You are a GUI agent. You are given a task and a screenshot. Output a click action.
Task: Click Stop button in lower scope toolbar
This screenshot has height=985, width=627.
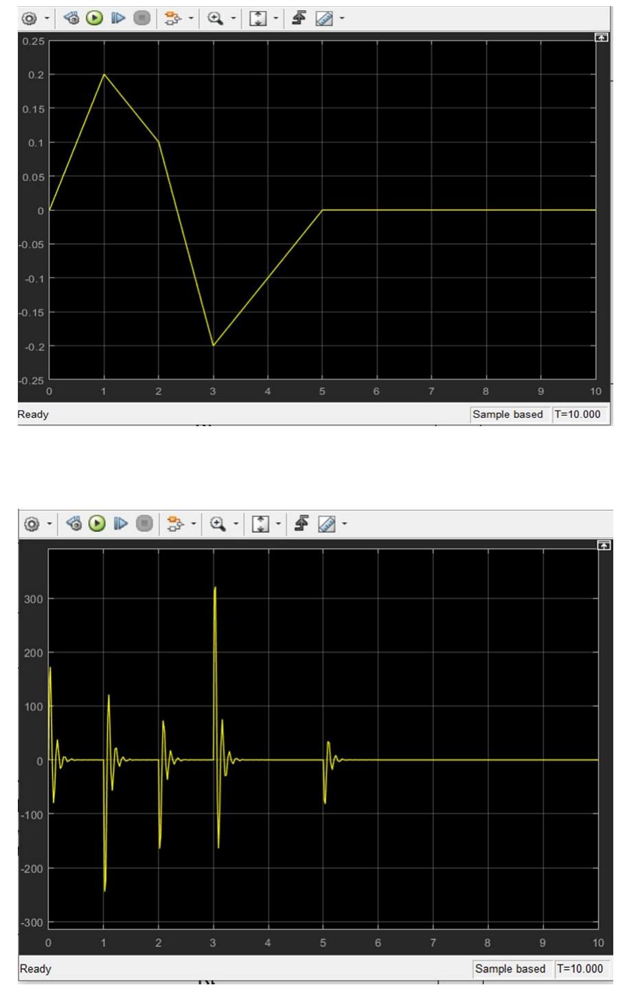144,524
